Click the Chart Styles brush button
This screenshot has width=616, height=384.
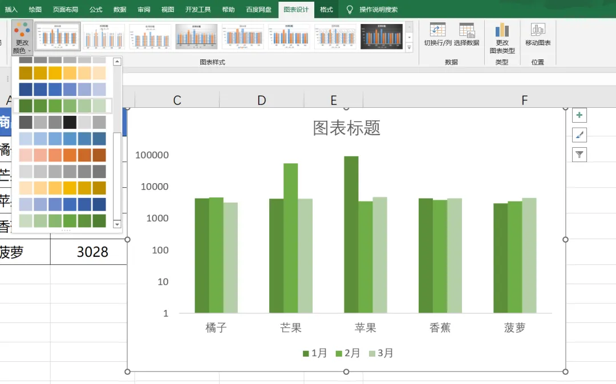point(579,135)
